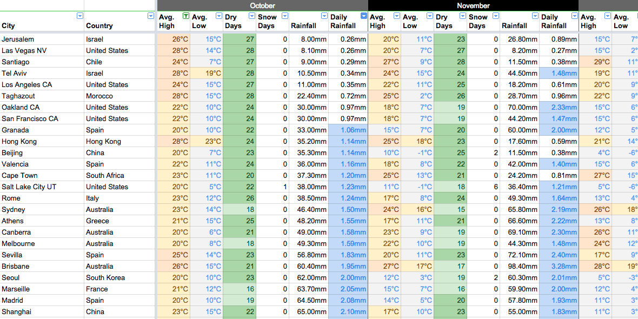Open the October Daily Rainfall sort filter
The width and height of the screenshot is (638, 319).
pos(364,16)
